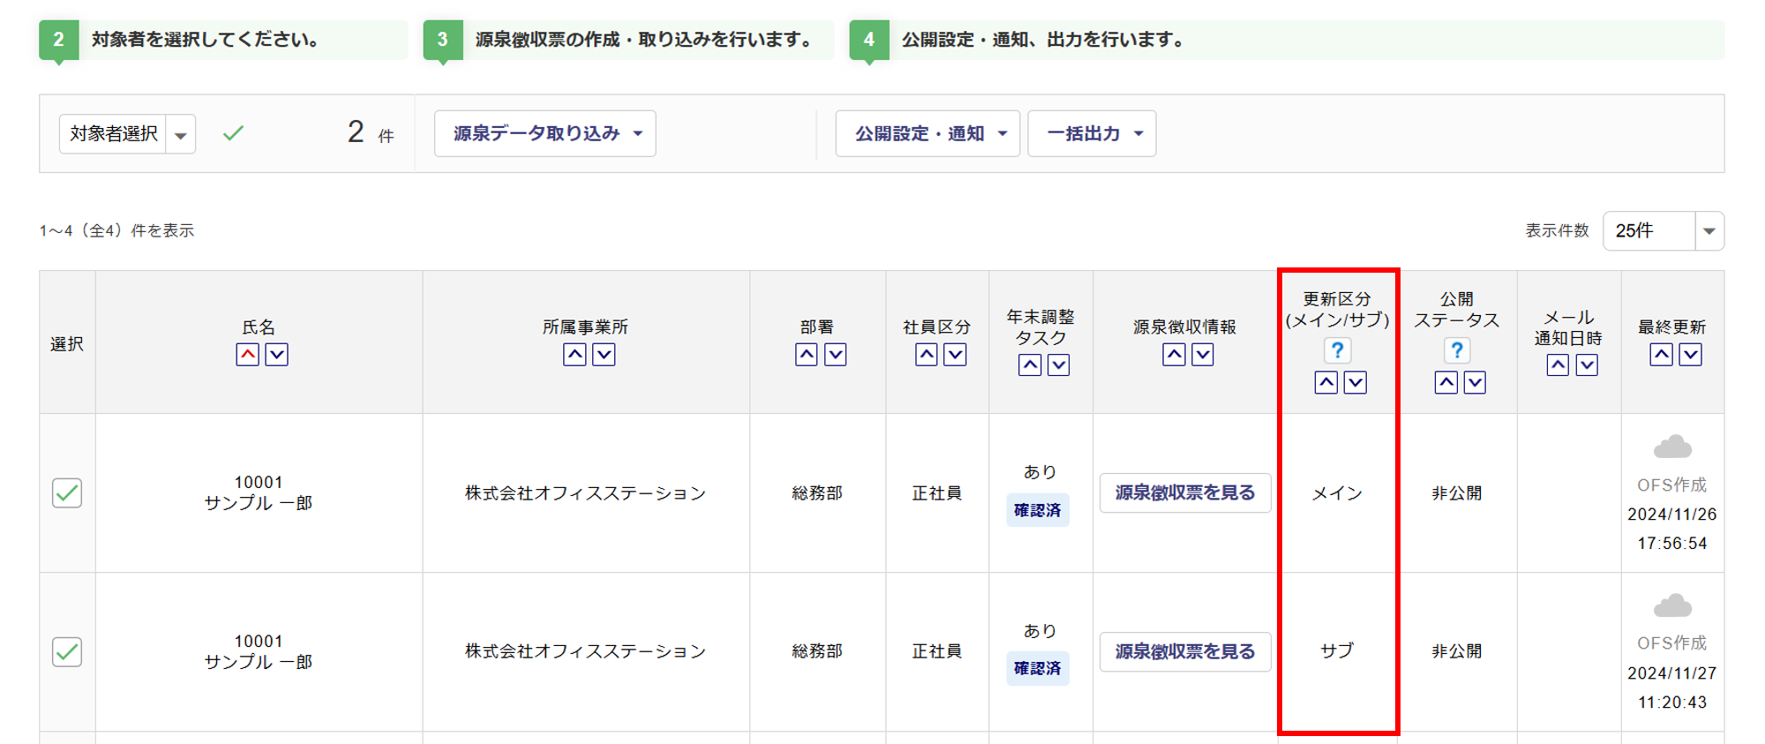Click 確認済 badge in the メイン row
The image size is (1765, 744).
pos(1038,510)
